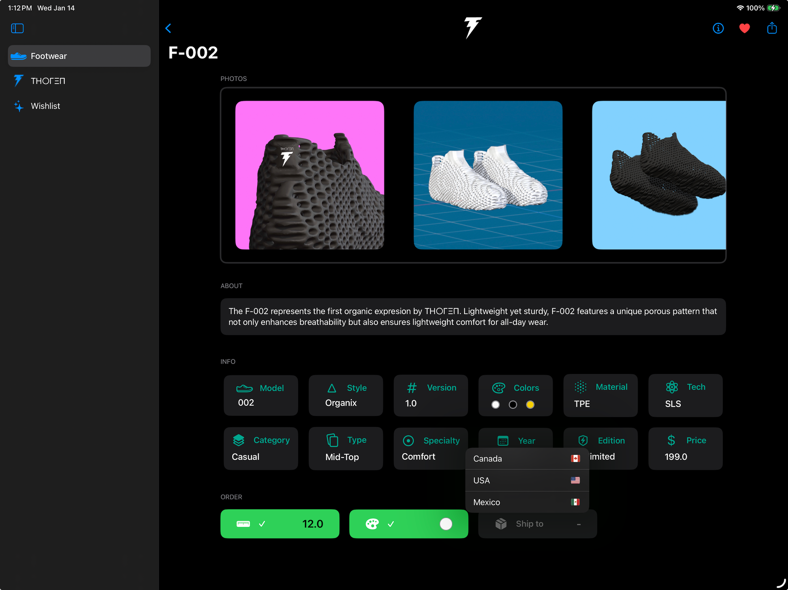The width and height of the screenshot is (788, 590).
Task: Click the Edition shield icon
Action: click(x=583, y=440)
